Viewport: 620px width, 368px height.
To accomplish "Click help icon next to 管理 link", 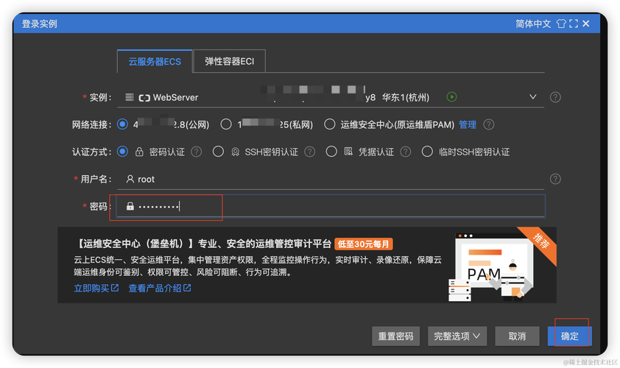I will [x=489, y=124].
